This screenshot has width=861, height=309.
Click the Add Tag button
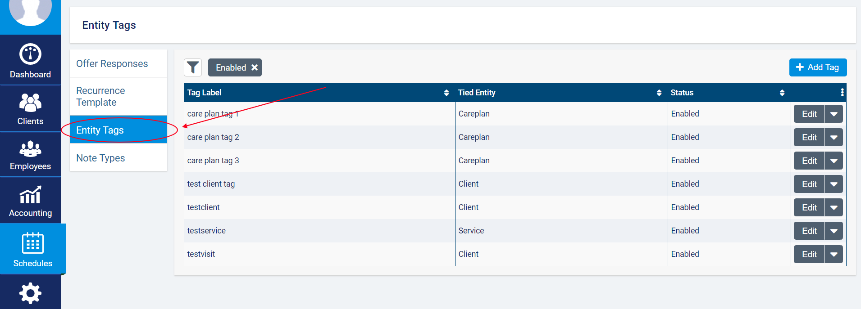point(817,67)
